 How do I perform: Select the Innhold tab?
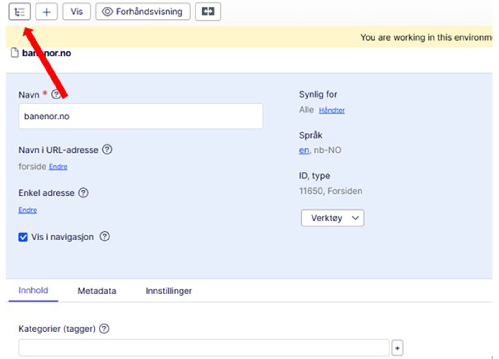33,290
